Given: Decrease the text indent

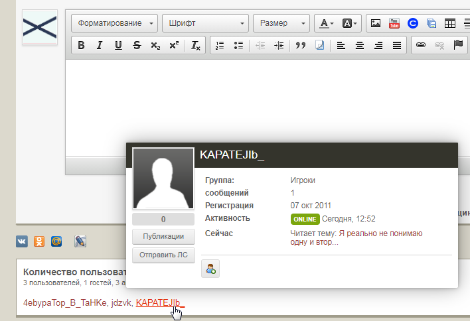Looking at the screenshot, I should pos(260,45).
